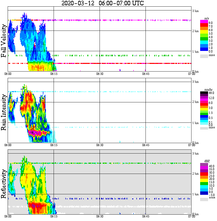Click the gray 'none' swatch in Reflectivity legend

204,199
